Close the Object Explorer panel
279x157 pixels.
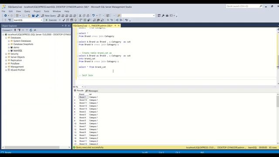coord(69,26)
